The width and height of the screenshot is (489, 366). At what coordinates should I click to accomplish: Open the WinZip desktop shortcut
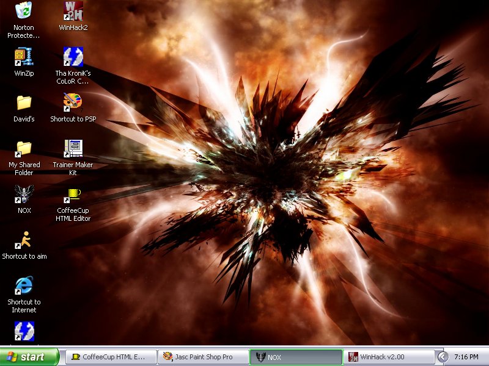click(x=24, y=56)
